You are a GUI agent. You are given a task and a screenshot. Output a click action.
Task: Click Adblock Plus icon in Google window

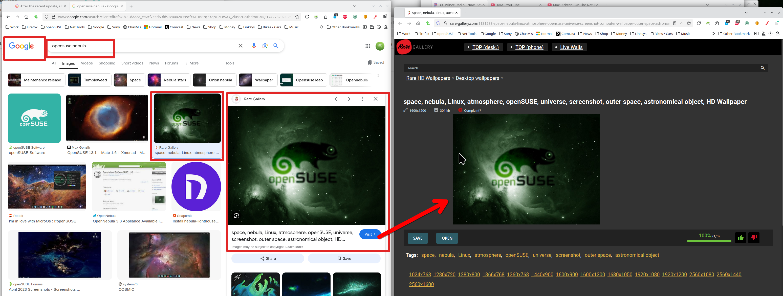(345, 17)
